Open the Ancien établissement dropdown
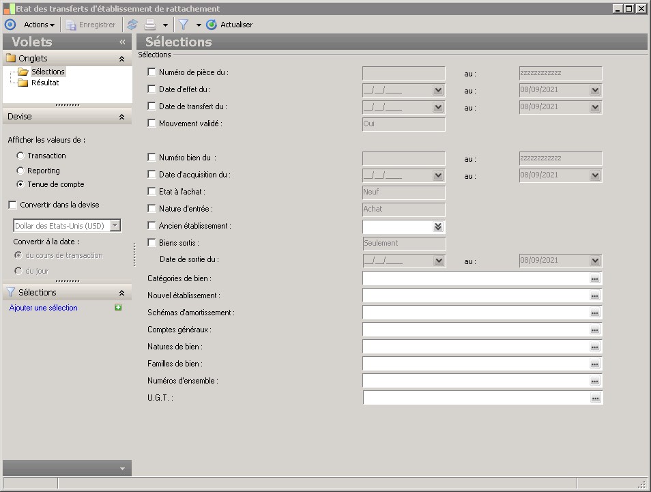Screen dimensions: 651x492 tap(437, 227)
